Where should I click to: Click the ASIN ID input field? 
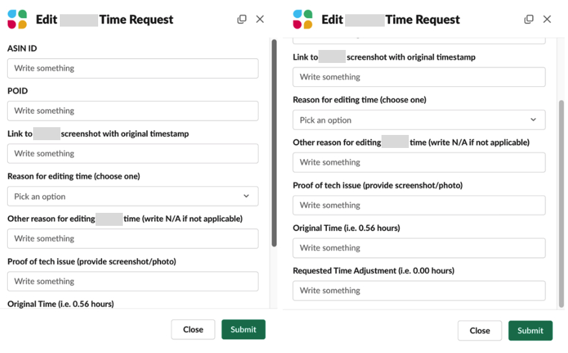133,68
